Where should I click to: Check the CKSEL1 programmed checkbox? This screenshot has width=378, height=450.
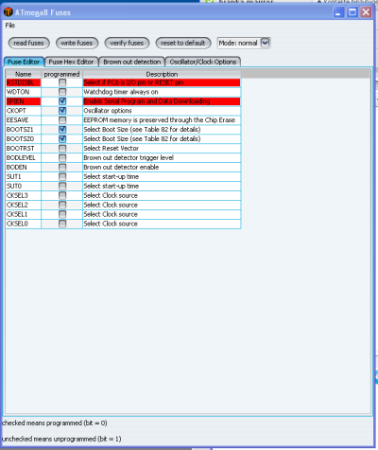pos(62,214)
